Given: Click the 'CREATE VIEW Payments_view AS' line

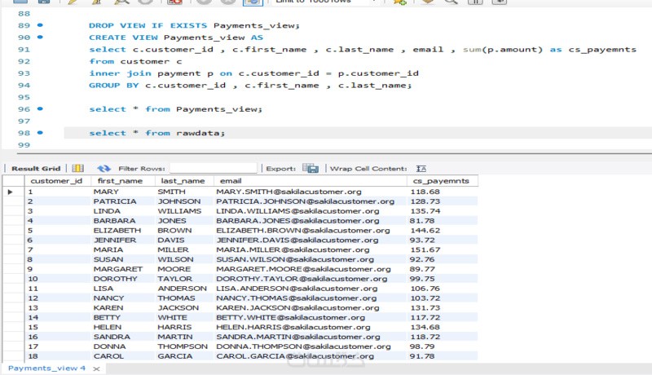Looking at the screenshot, I should pos(176,37).
